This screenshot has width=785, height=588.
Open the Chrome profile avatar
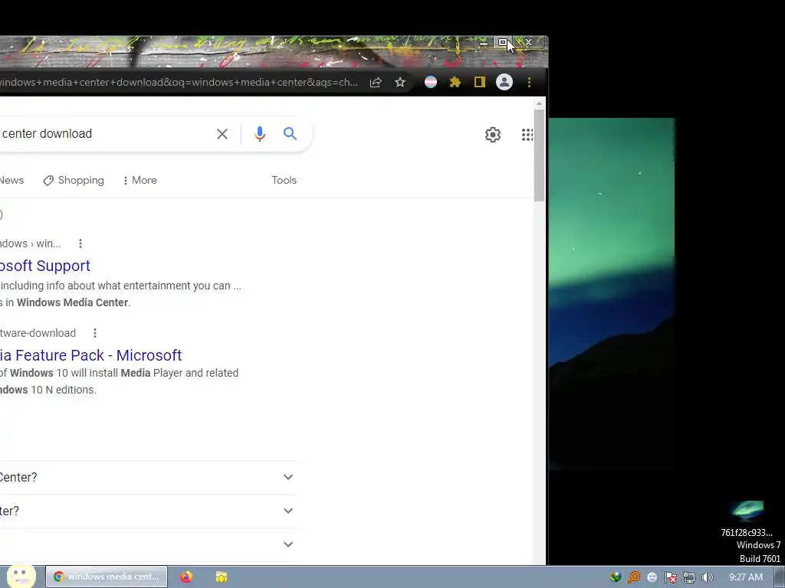(x=504, y=82)
